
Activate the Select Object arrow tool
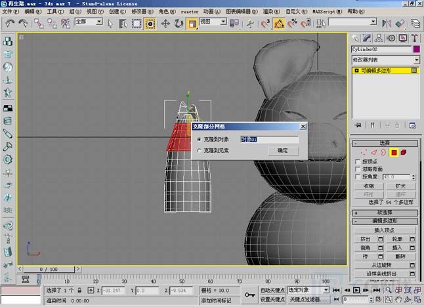coord(110,24)
